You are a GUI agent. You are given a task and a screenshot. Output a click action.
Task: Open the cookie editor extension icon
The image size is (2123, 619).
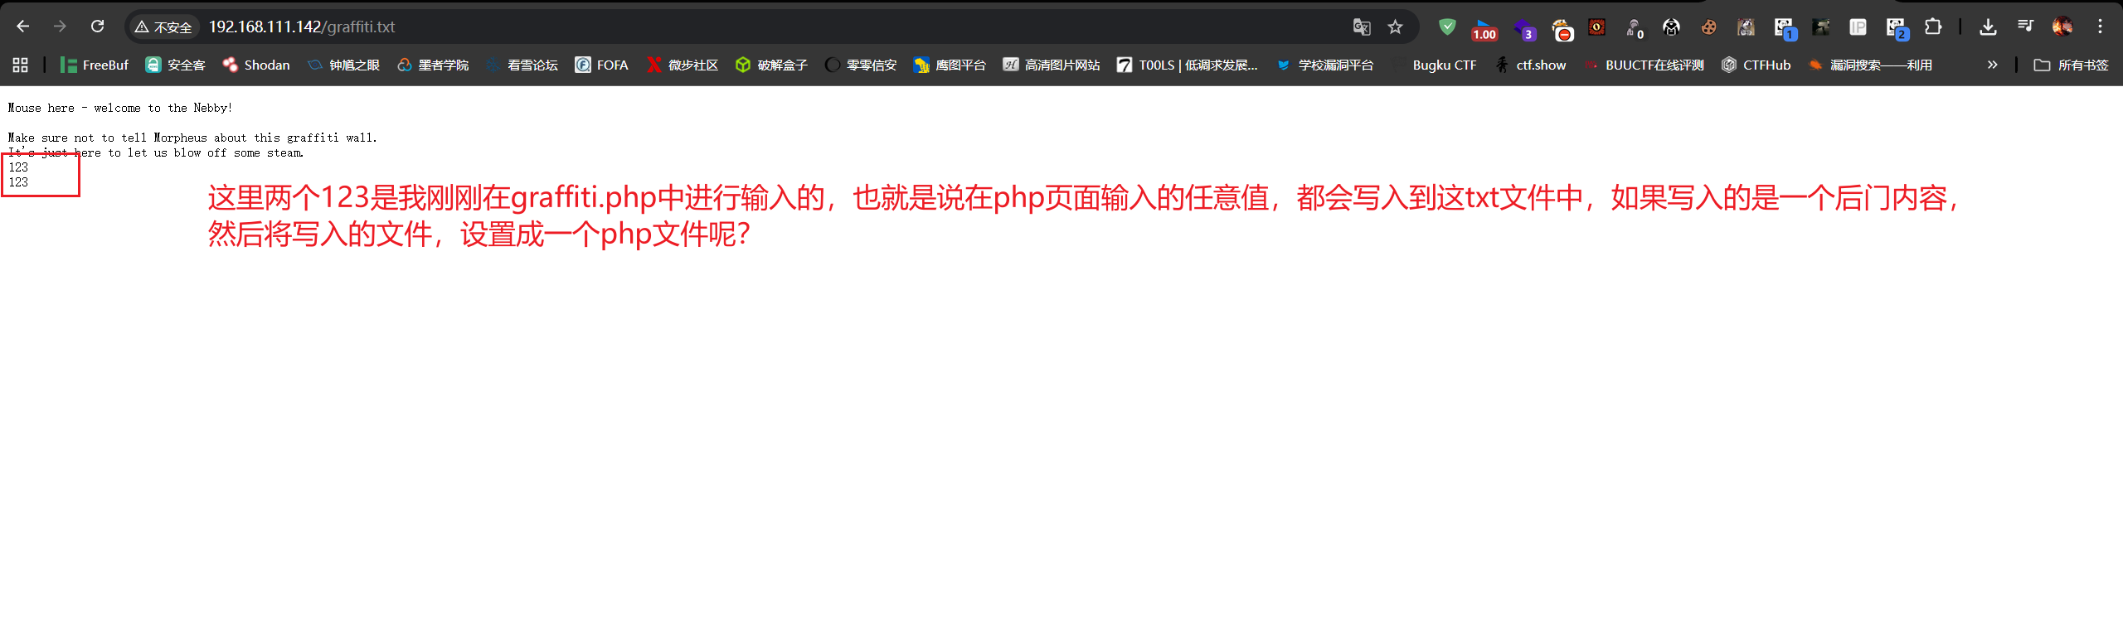(1708, 27)
